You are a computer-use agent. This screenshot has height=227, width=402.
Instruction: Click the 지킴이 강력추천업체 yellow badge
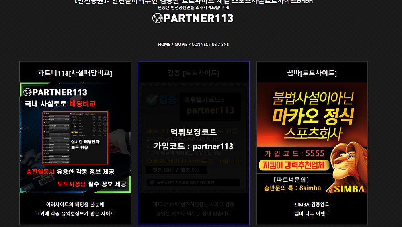click(x=294, y=165)
